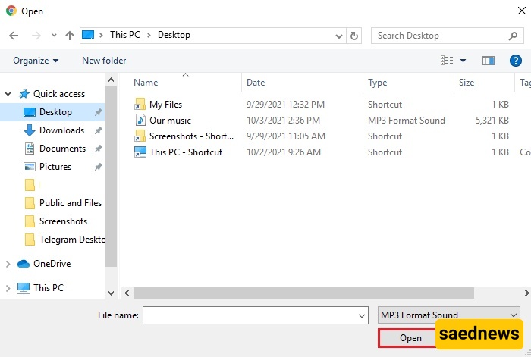Collapse the Quick access tree node
This screenshot has width=531, height=357.
click(x=8, y=94)
